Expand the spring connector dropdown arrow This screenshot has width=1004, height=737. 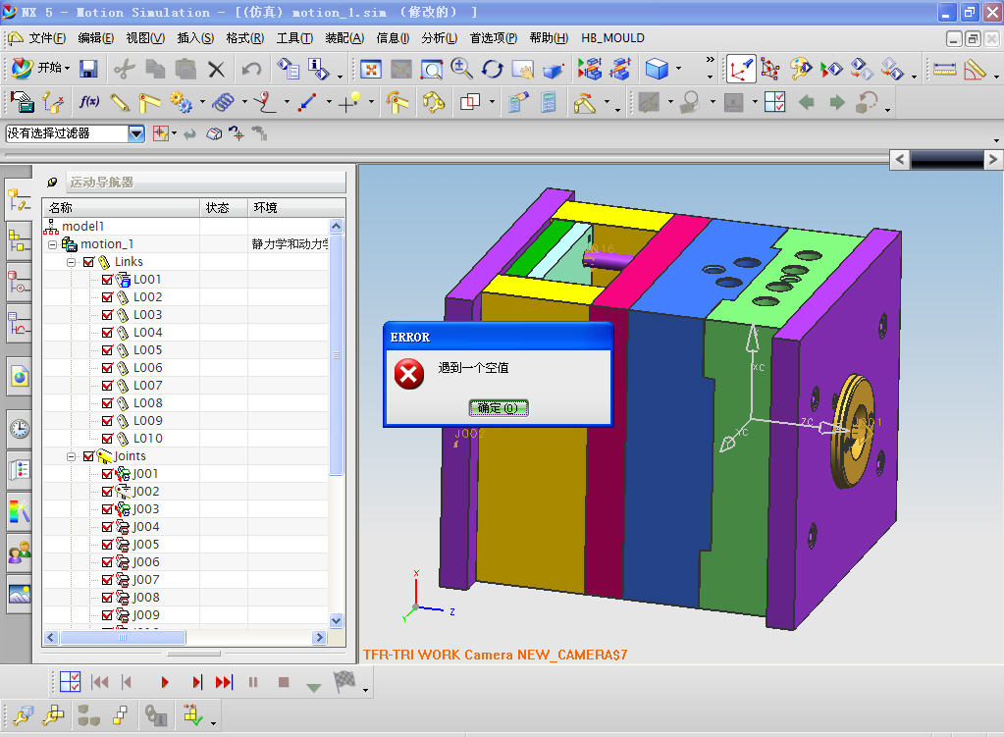coord(244,102)
